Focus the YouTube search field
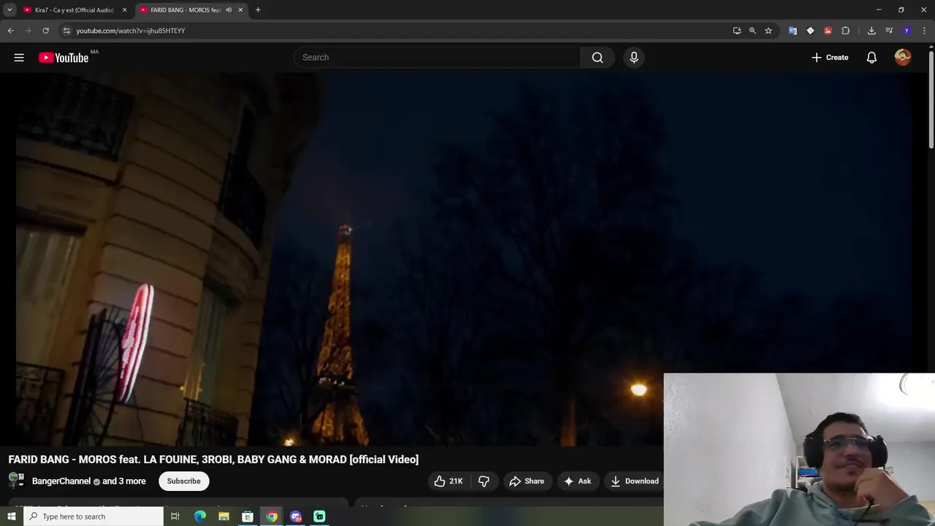Viewport: 935px width, 526px height. 437,58
